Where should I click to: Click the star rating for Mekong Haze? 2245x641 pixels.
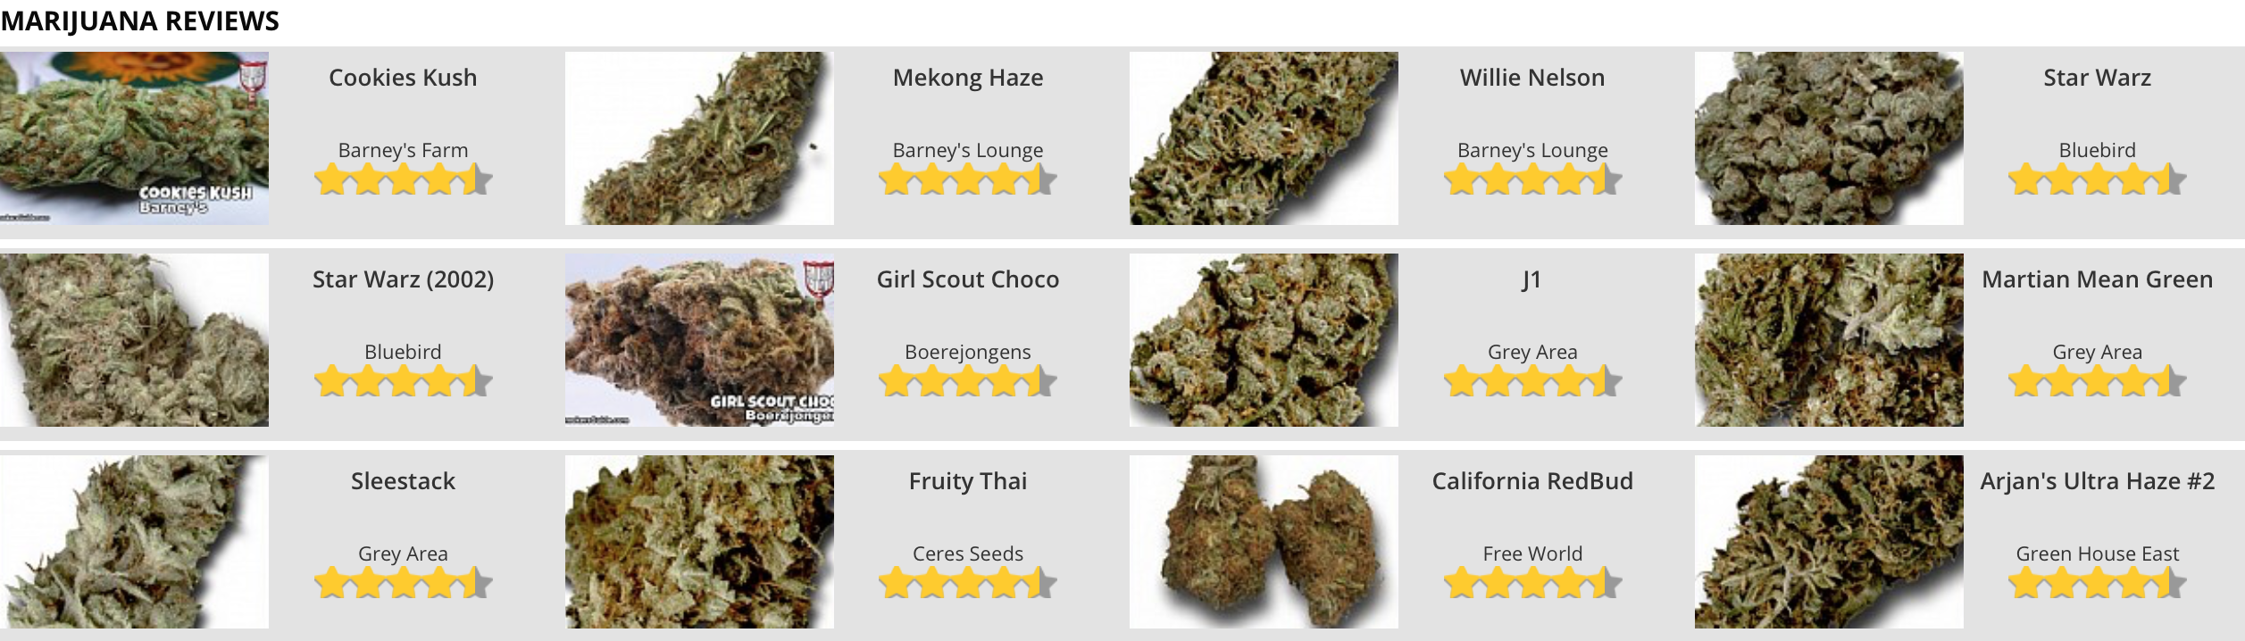968,179
